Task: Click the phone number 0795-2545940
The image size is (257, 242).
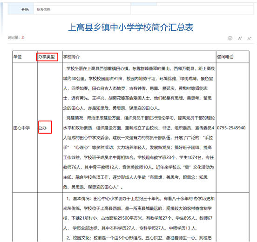Action: 231,128
